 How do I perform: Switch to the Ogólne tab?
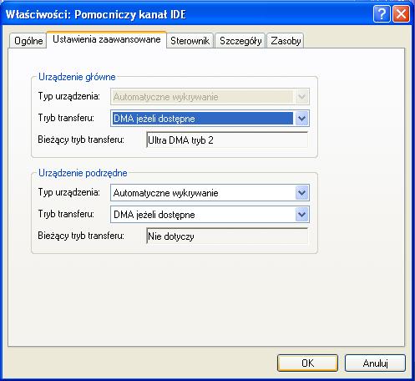point(28,41)
